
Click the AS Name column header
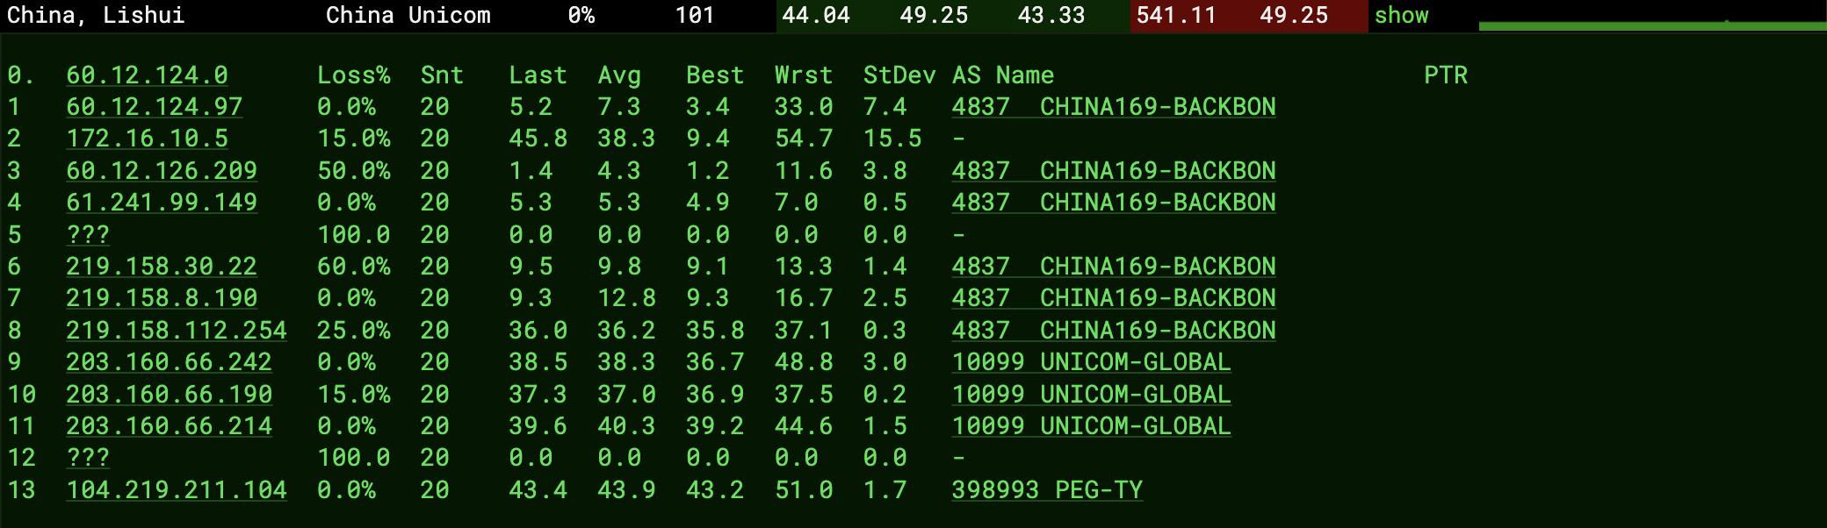(1003, 75)
